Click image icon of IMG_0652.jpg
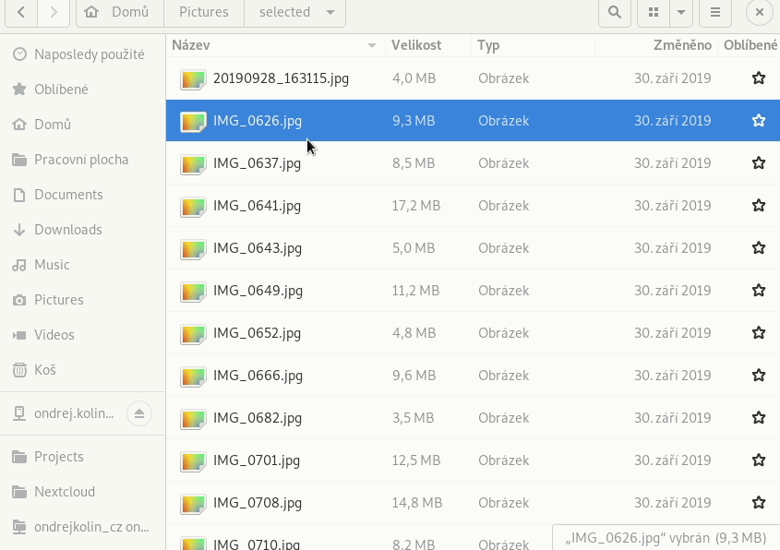The image size is (780, 550). point(193,334)
